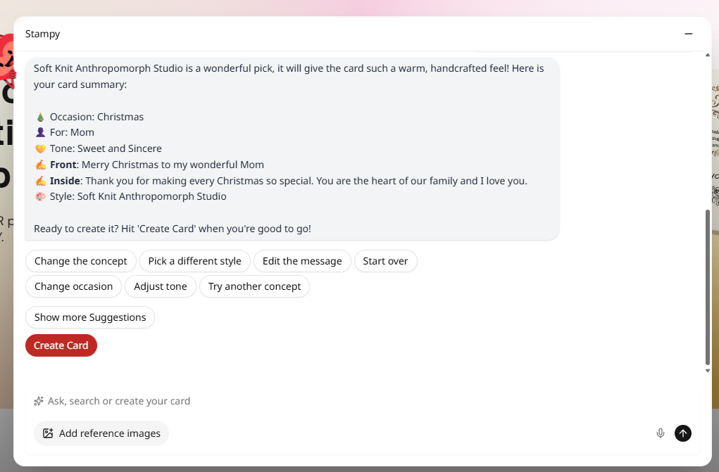Open Add reference images
Screen dimensions: 719x472
pyautogui.click(x=101, y=433)
